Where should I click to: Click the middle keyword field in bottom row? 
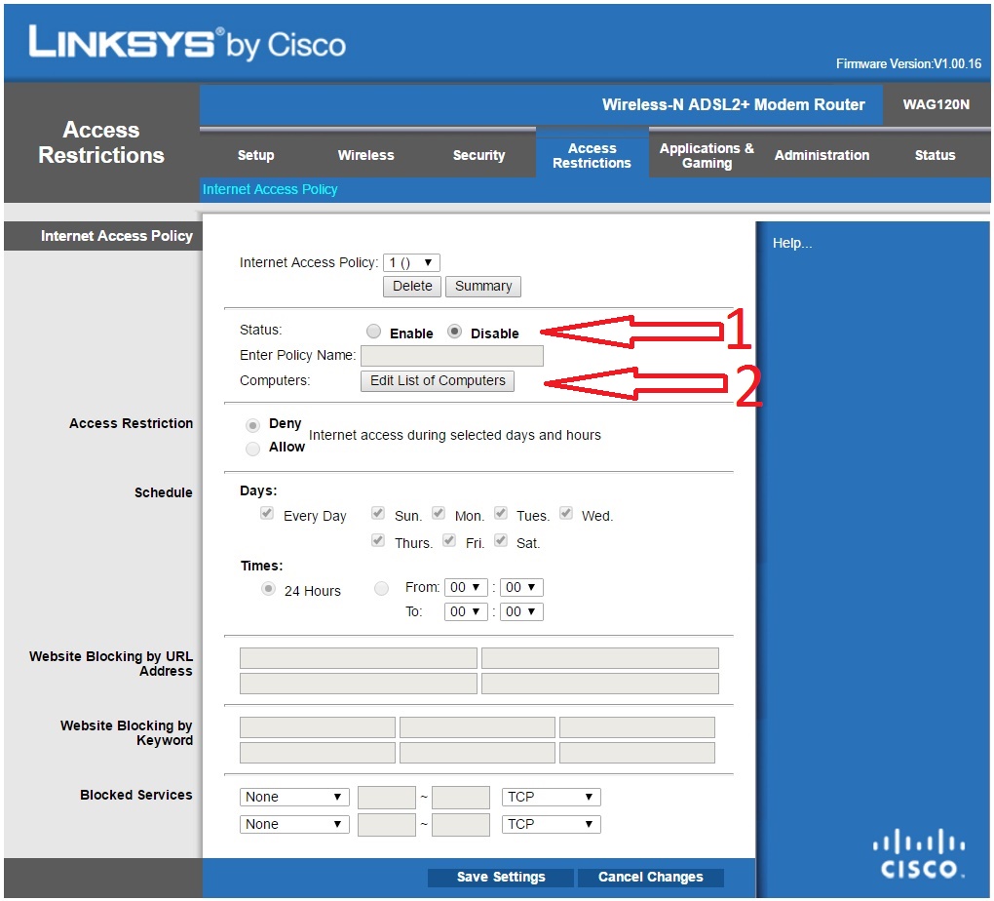tap(478, 753)
